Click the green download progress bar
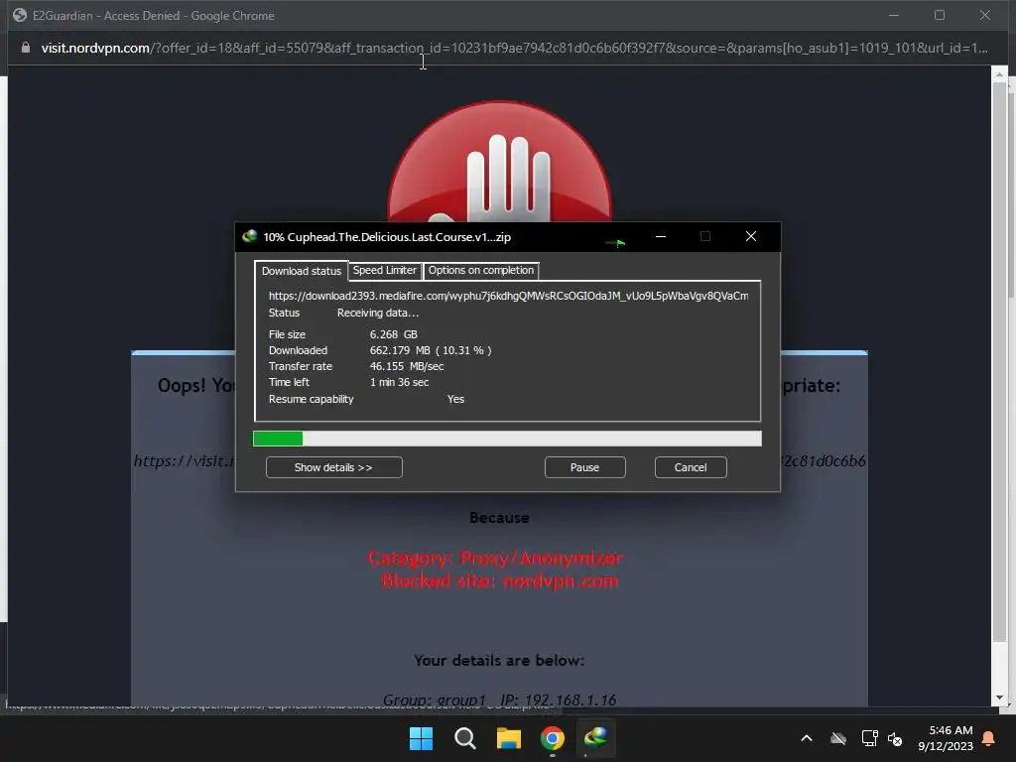The width and height of the screenshot is (1016, 762). pyautogui.click(x=507, y=439)
